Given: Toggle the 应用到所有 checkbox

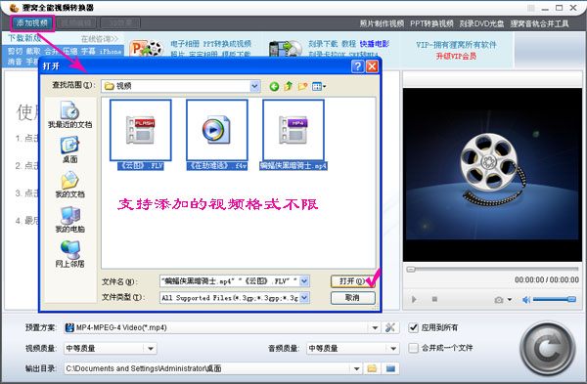Looking at the screenshot, I should (413, 327).
